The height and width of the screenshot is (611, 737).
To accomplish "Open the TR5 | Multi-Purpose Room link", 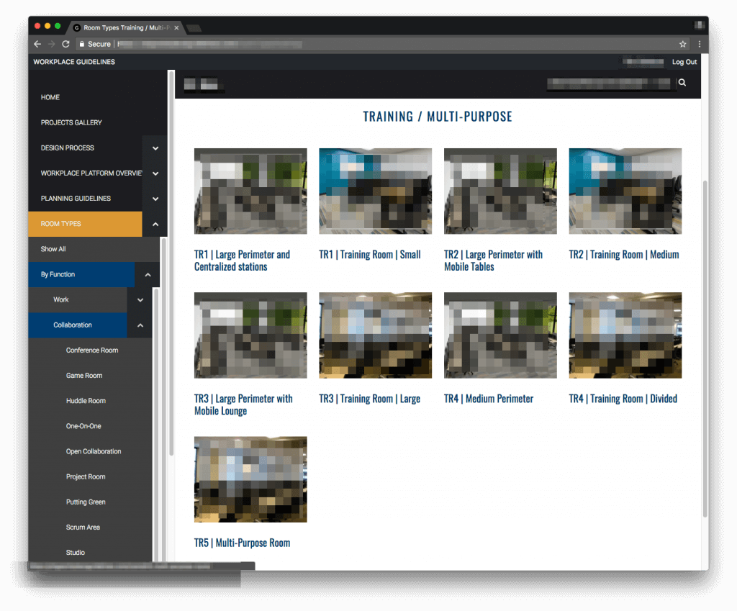I will click(x=242, y=543).
